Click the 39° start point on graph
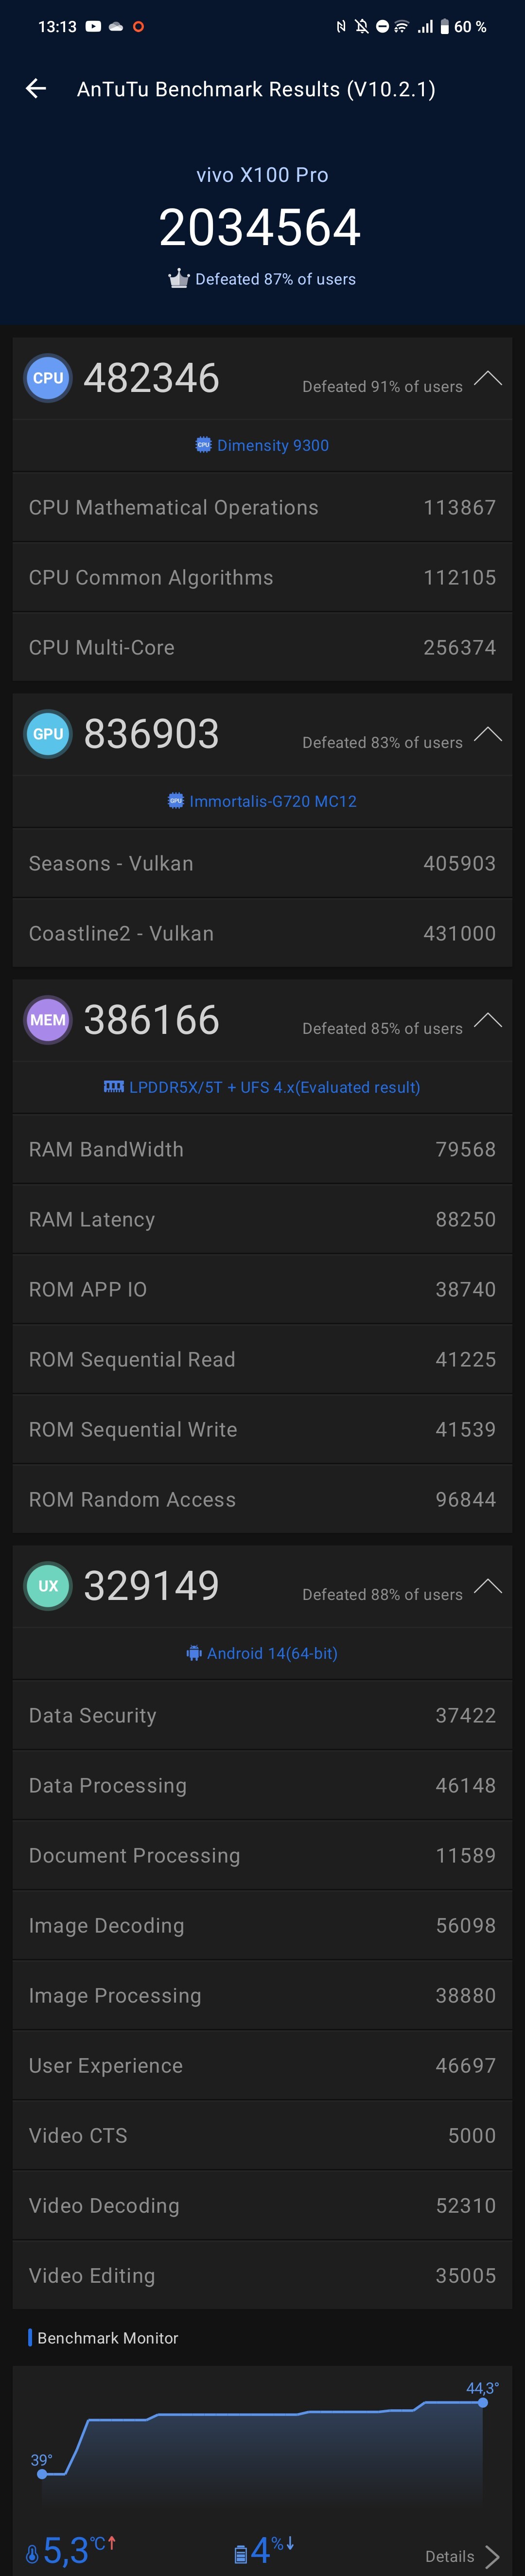Viewport: 525px width, 2576px height. click(42, 2474)
